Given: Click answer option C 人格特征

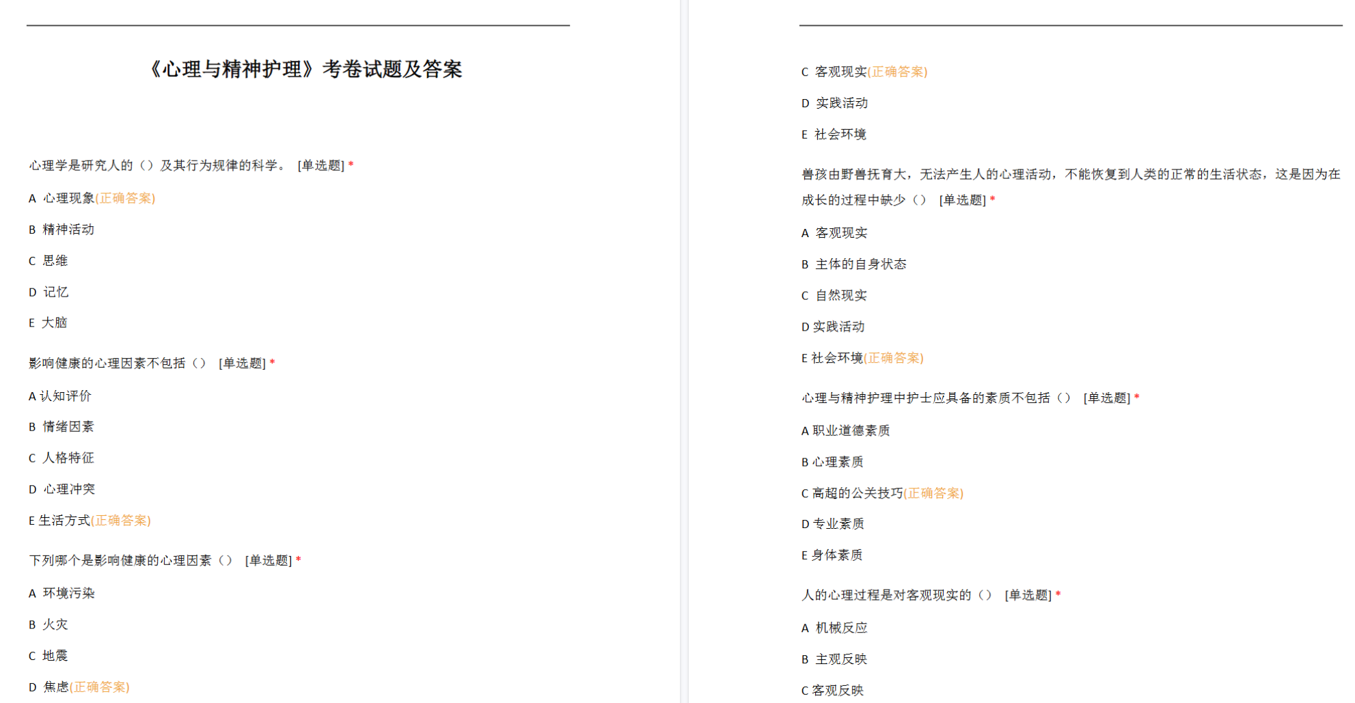Looking at the screenshot, I should point(68,458).
